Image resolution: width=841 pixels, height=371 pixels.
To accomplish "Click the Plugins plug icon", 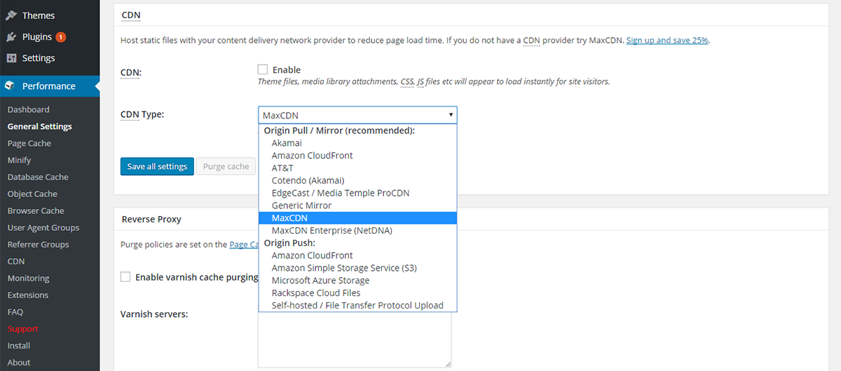I will (x=11, y=36).
